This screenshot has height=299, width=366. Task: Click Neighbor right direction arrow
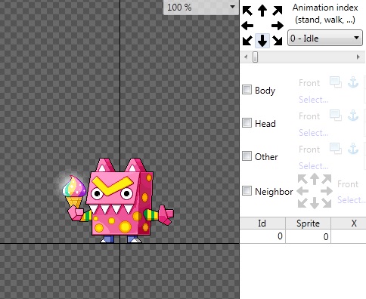tap(327, 191)
